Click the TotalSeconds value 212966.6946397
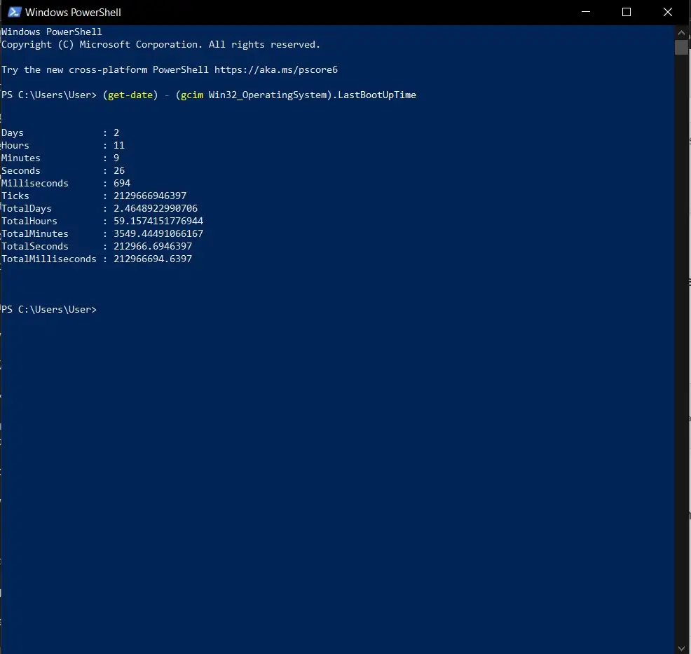This screenshot has height=654, width=691. [153, 246]
